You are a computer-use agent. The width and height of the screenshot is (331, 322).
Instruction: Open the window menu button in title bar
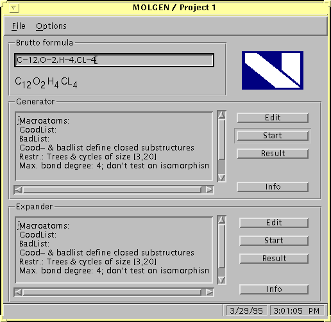pyautogui.click(x=14, y=8)
